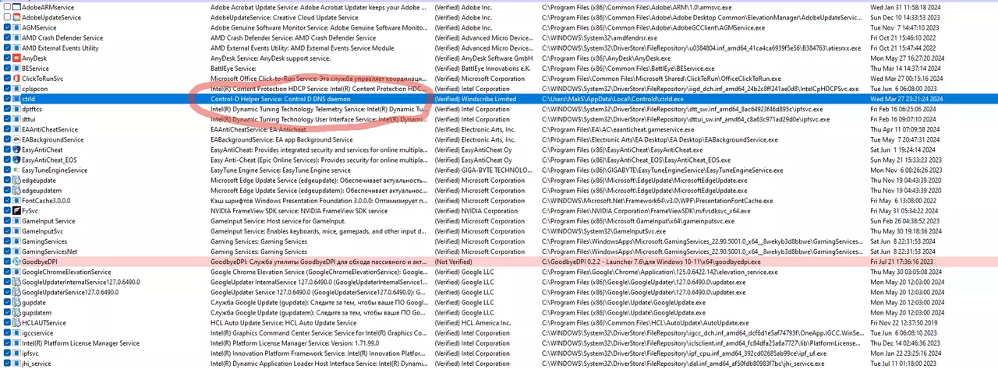
Task: Click the FvSvc NVIDIA FrameView icon
Action: coord(16,210)
